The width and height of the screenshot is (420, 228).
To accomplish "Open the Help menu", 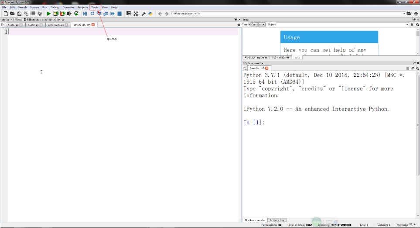I will (x=114, y=7).
